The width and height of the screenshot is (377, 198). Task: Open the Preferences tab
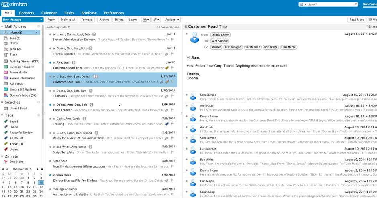[114, 13]
